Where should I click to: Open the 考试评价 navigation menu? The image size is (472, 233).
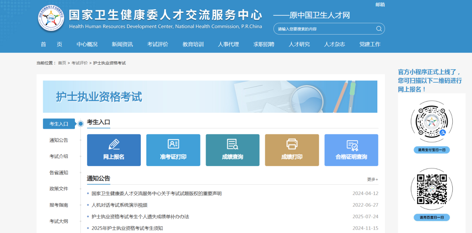[158, 44]
